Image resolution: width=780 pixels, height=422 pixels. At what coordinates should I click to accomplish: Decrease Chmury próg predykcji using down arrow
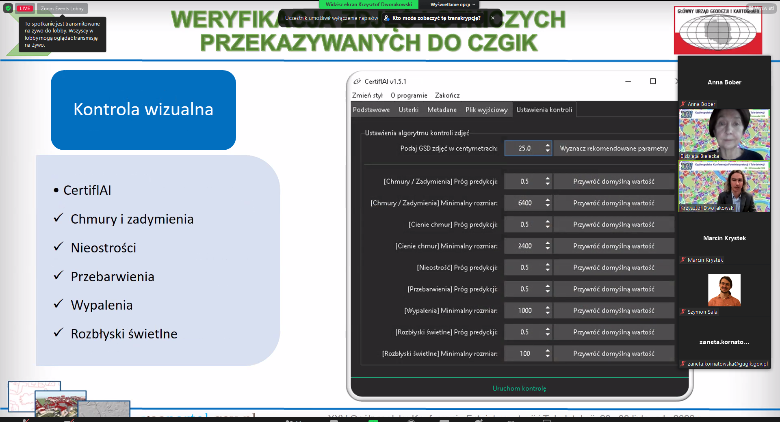pyautogui.click(x=548, y=183)
